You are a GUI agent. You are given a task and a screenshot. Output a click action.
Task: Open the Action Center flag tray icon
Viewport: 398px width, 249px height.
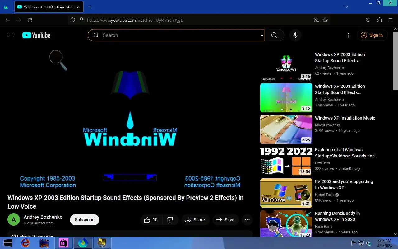(x=354, y=243)
